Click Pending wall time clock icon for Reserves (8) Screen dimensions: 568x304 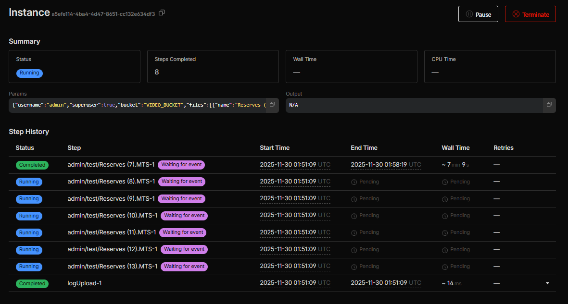pyautogui.click(x=445, y=182)
